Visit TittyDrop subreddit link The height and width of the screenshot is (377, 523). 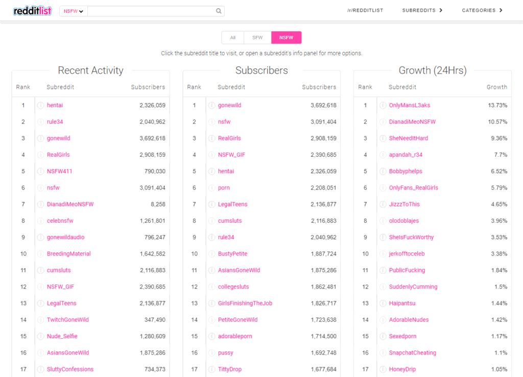pyautogui.click(x=230, y=369)
